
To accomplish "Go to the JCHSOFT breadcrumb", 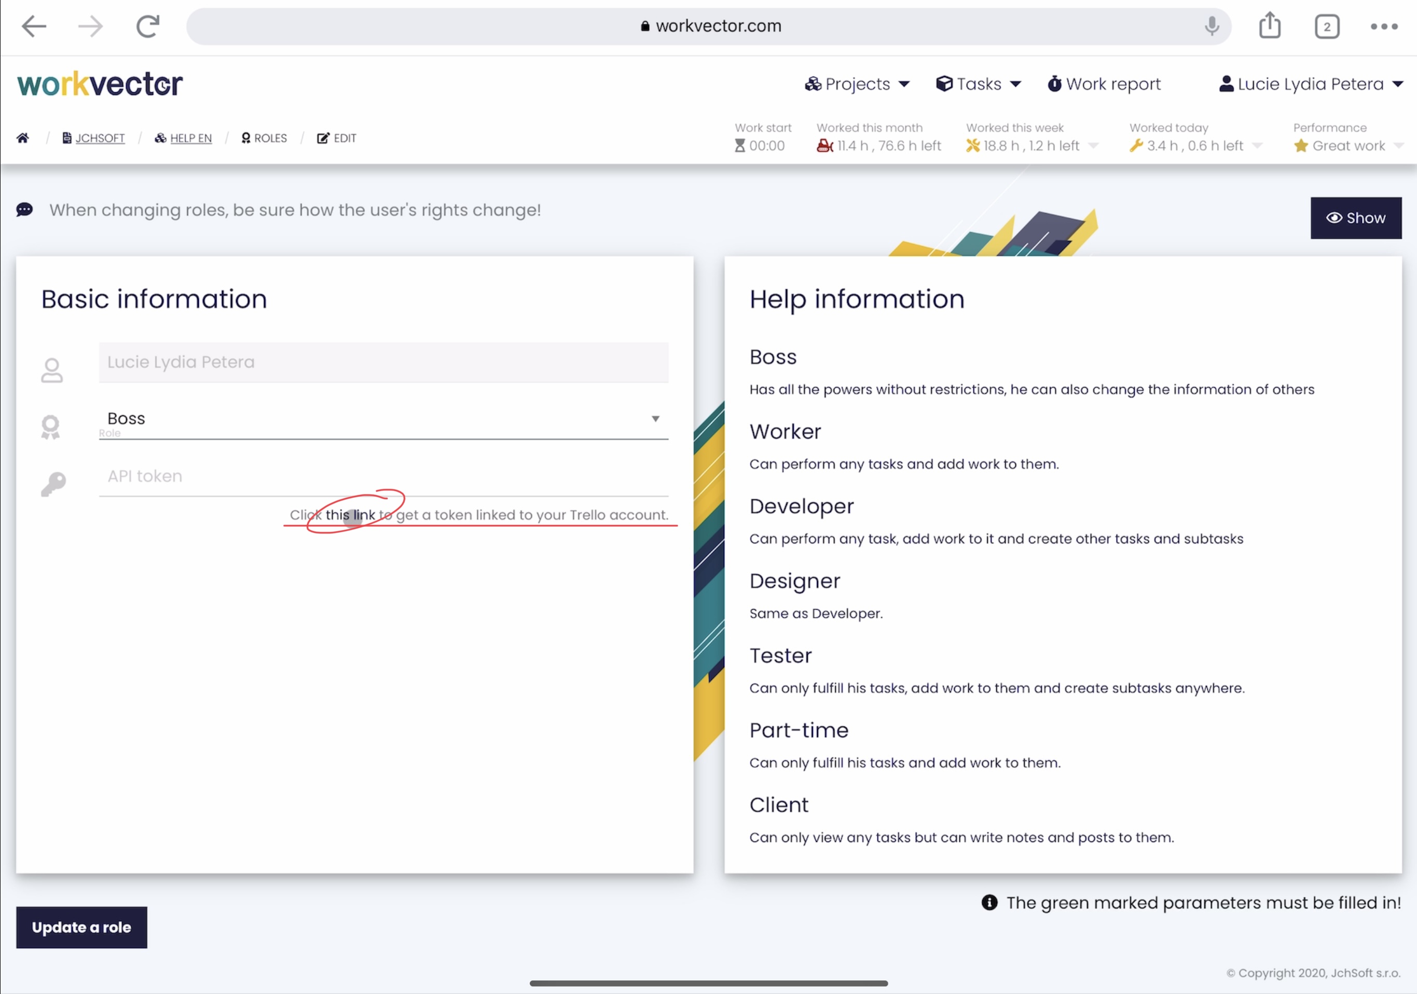I will point(100,138).
